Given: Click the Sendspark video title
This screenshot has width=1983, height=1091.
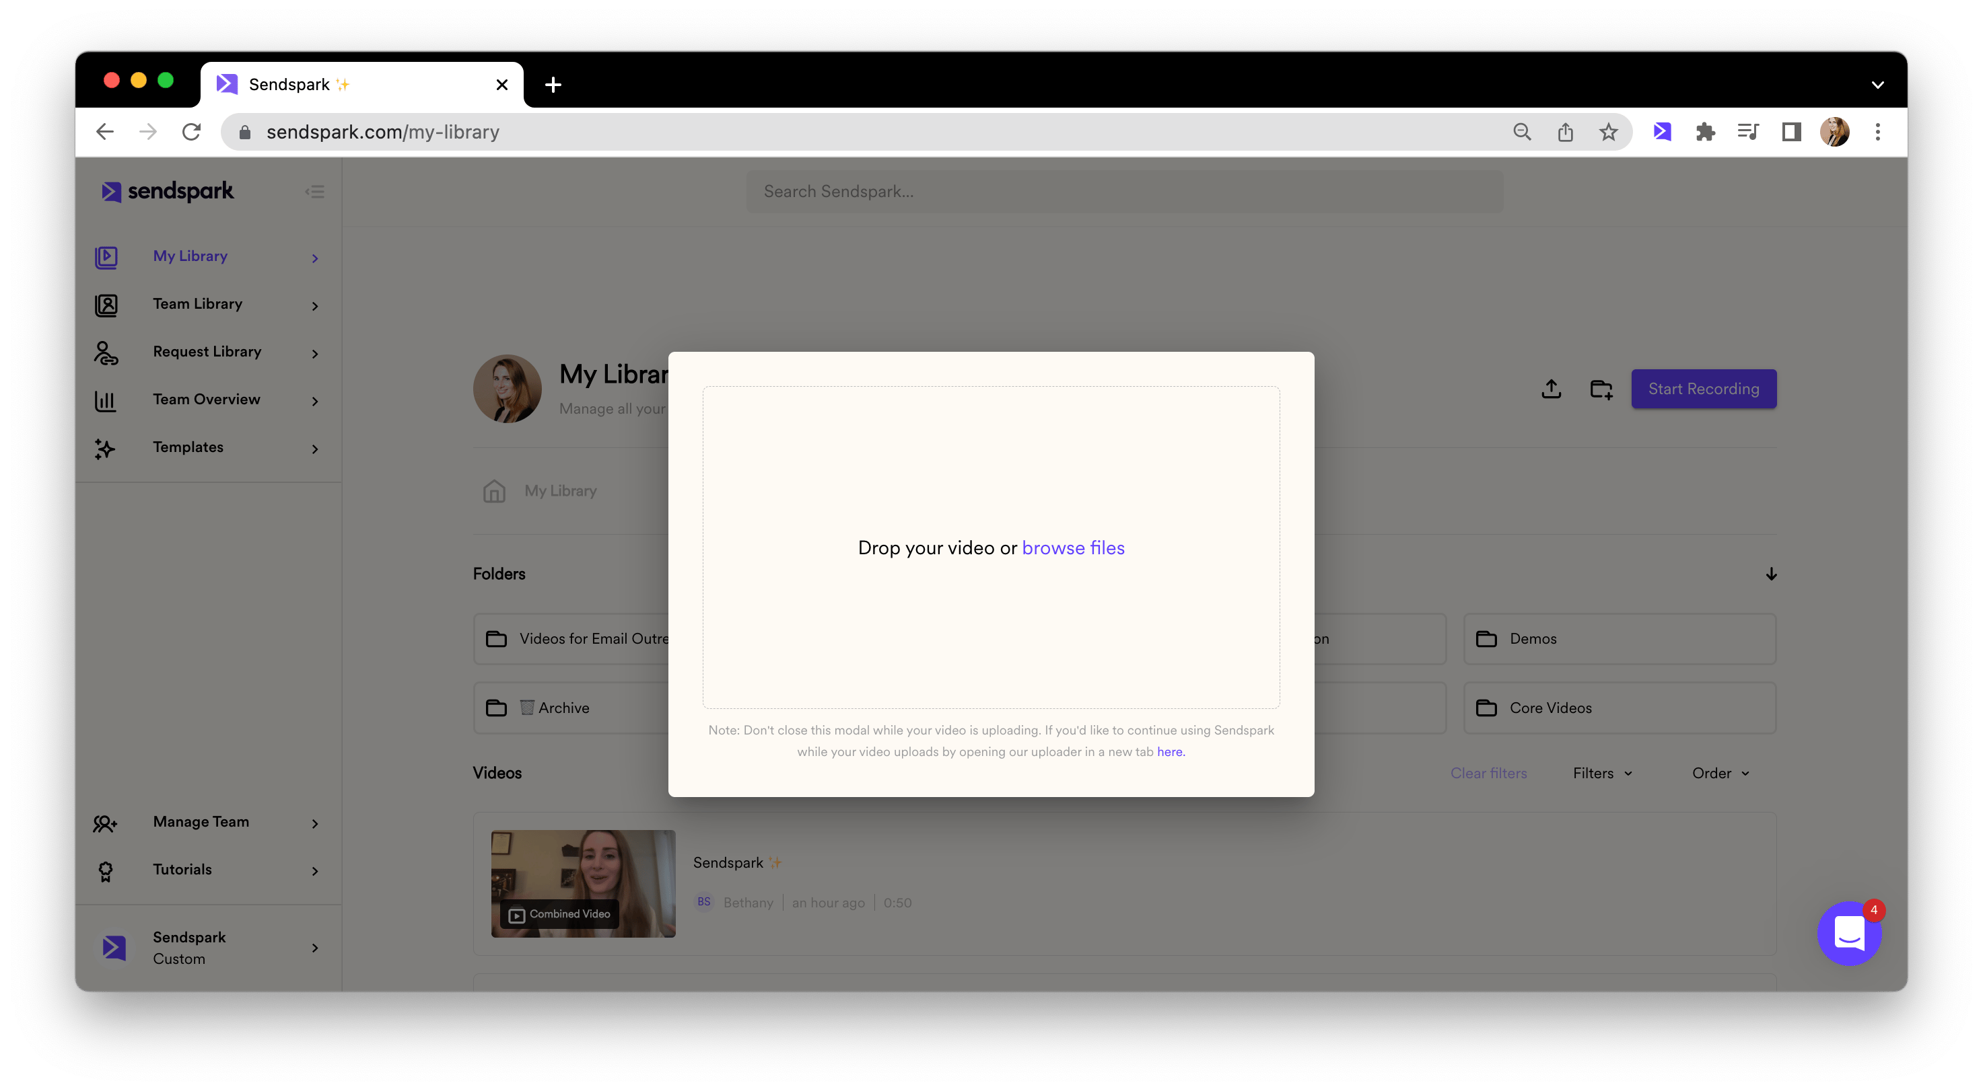Looking at the screenshot, I should click(736, 862).
